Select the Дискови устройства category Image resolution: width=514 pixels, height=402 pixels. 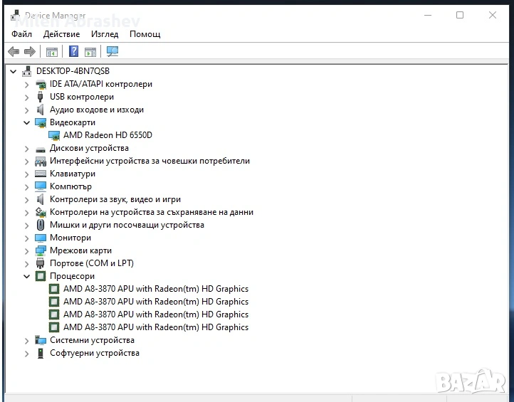[x=89, y=148]
